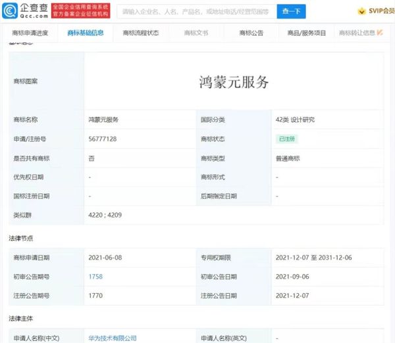
Task: Select the registration announcement date 2021-12-07
Action: pyautogui.click(x=292, y=296)
